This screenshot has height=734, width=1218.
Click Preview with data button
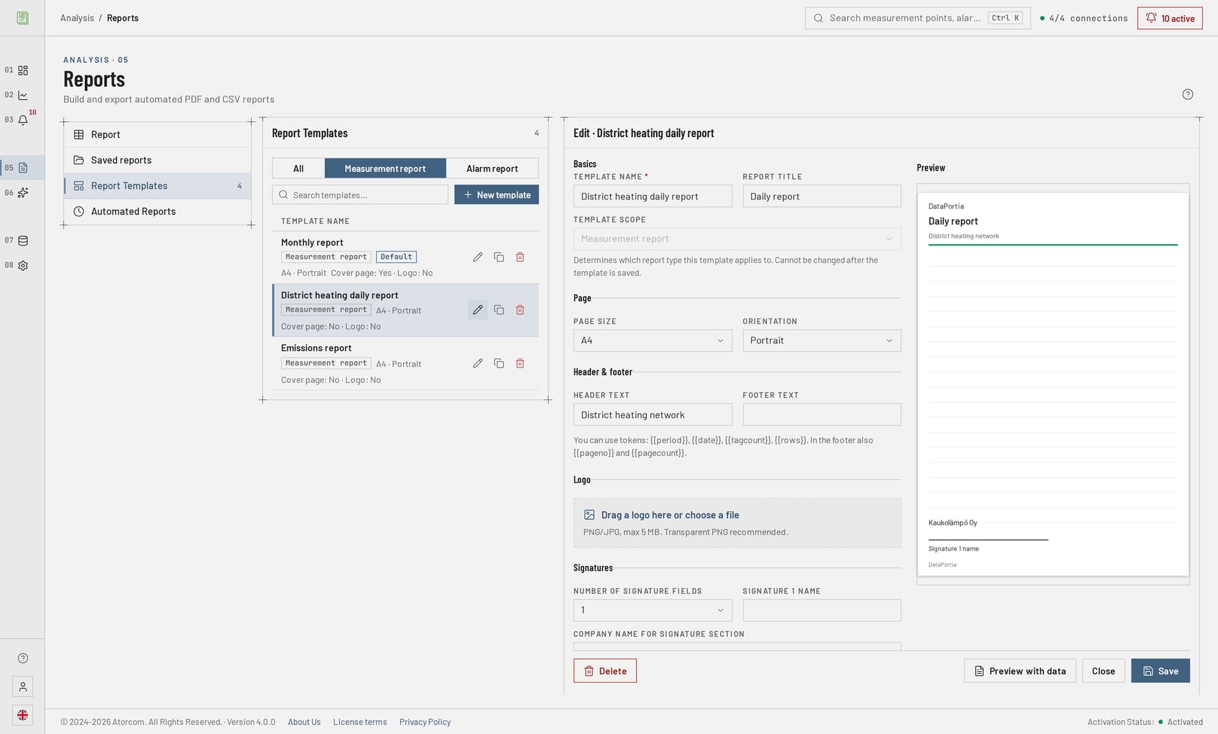click(x=1020, y=671)
